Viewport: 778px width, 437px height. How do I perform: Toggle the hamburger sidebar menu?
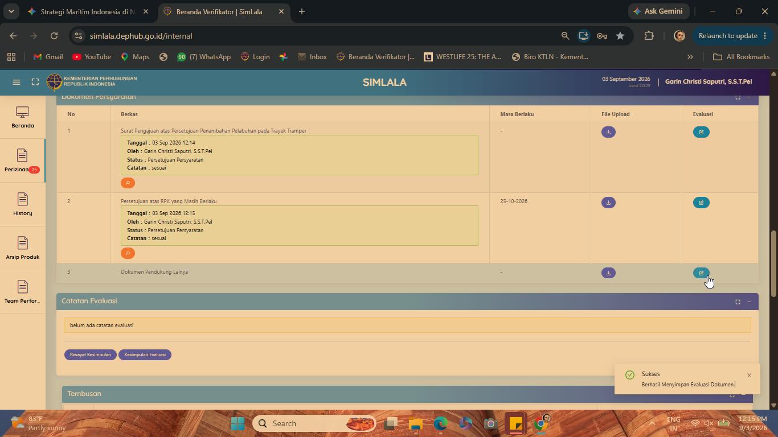17,83
